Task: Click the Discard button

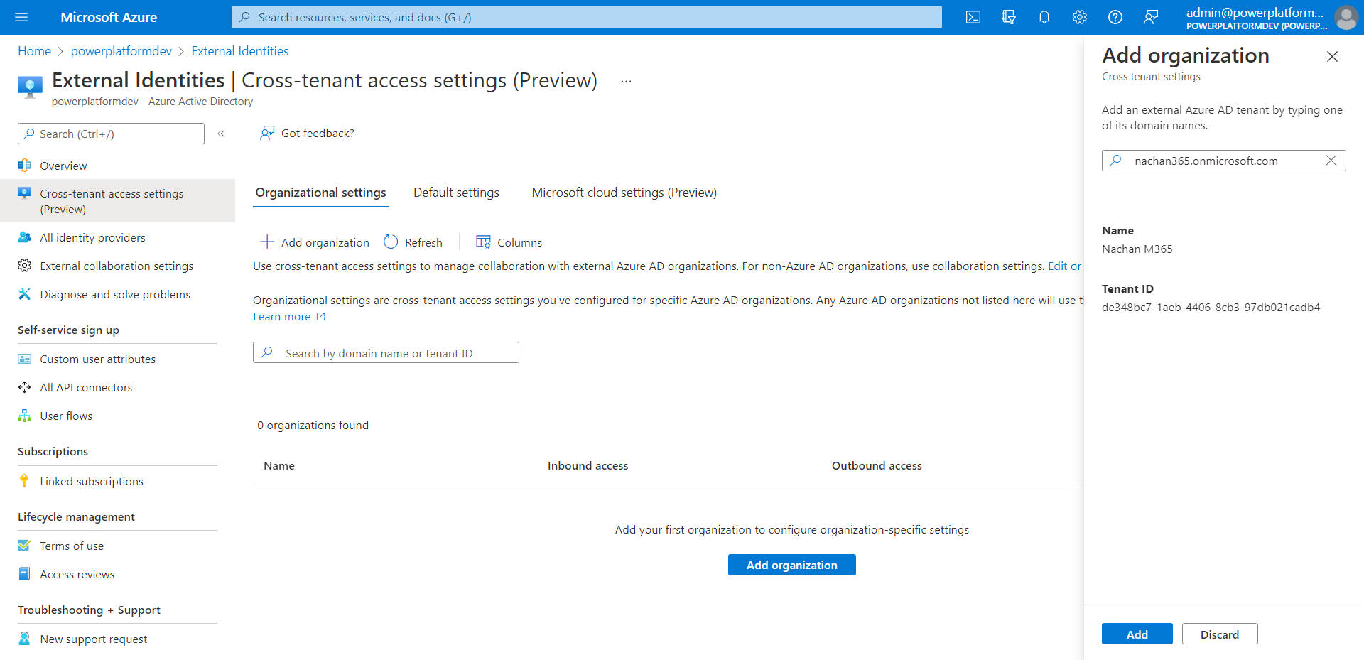Action: [1219, 634]
